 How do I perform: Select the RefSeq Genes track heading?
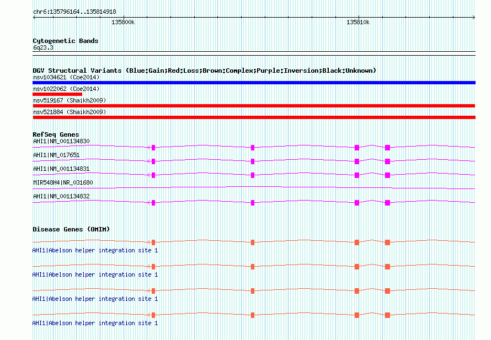point(56,134)
